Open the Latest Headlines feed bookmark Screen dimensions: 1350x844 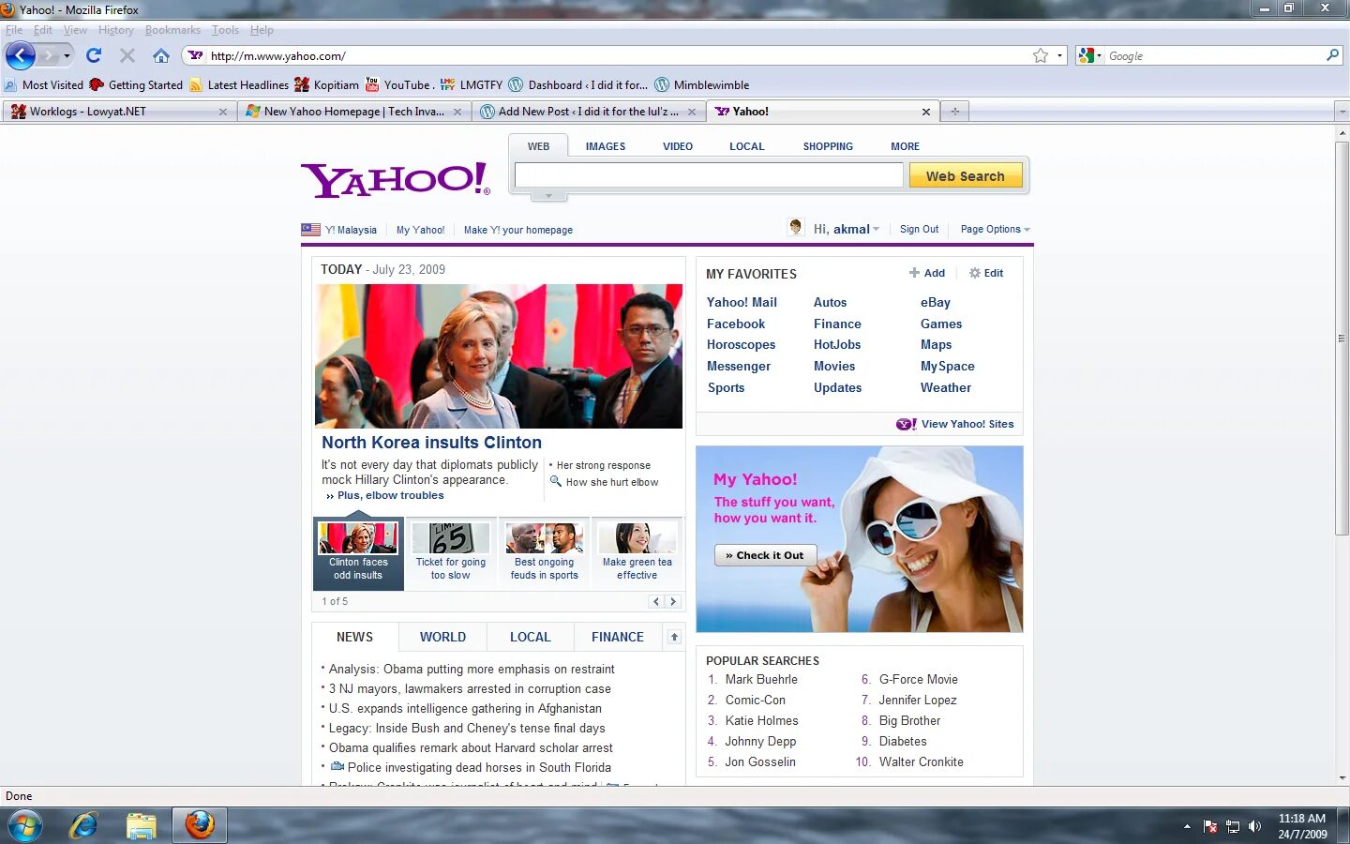[239, 84]
